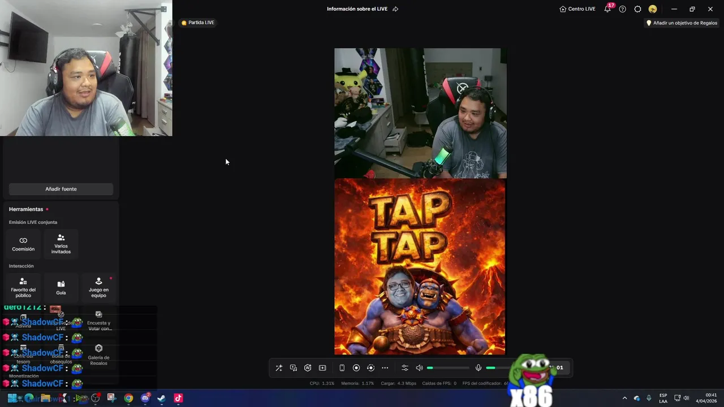Open Discord from taskbar
The image size is (724, 407).
(x=145, y=398)
